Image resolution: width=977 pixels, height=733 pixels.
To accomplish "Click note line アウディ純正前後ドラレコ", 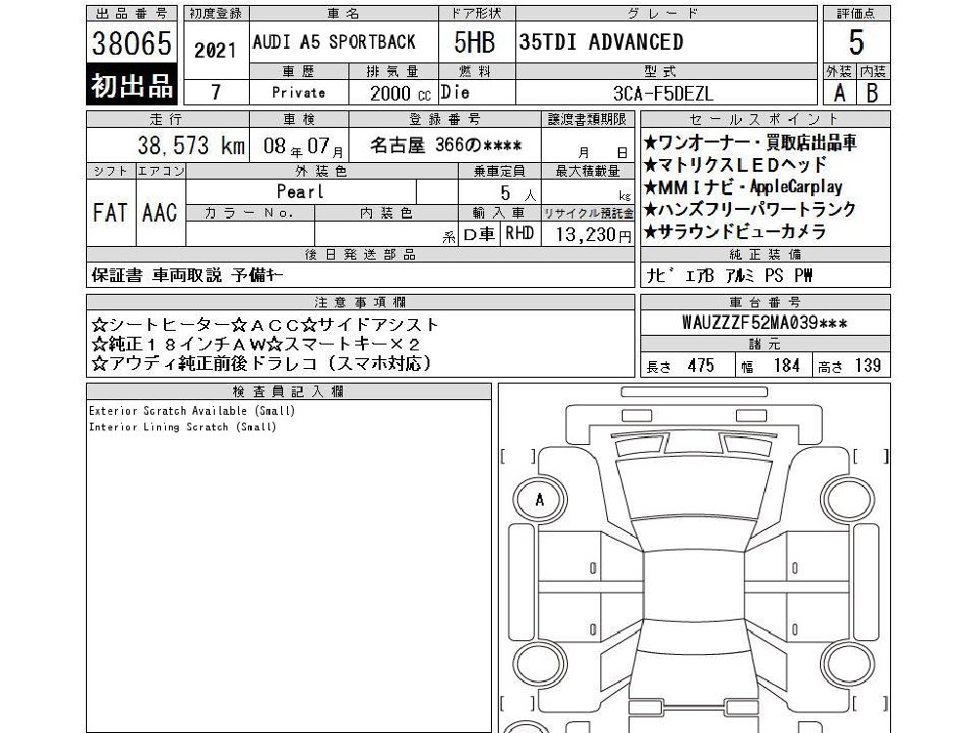I will tap(262, 363).
